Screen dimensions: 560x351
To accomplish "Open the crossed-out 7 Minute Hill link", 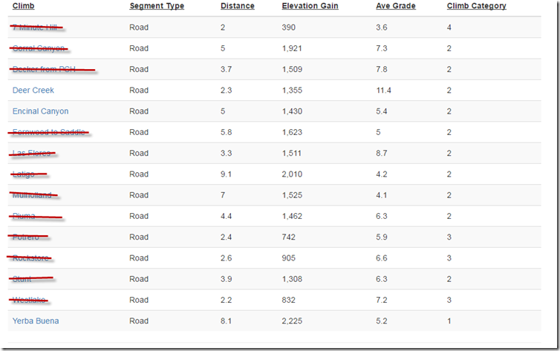I will tap(35, 27).
